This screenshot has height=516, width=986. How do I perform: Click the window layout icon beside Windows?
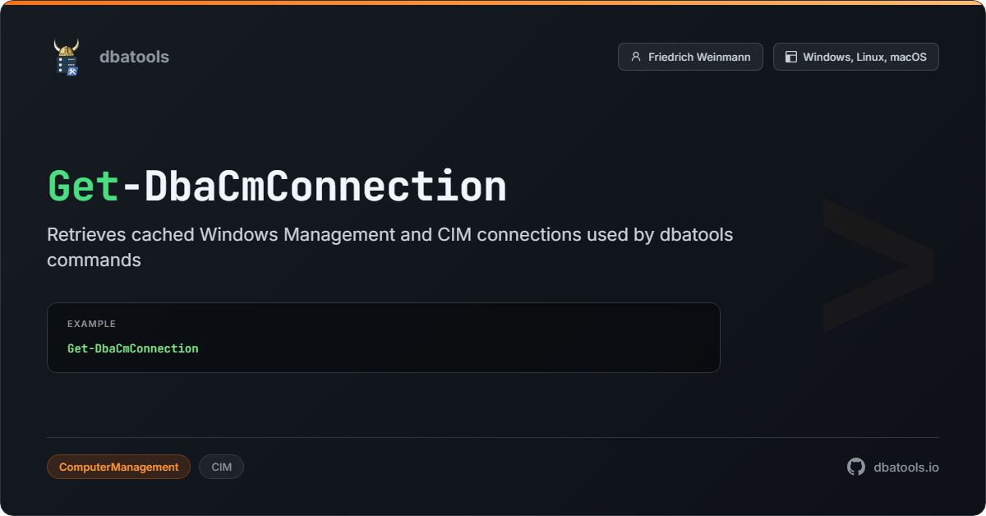coord(791,57)
